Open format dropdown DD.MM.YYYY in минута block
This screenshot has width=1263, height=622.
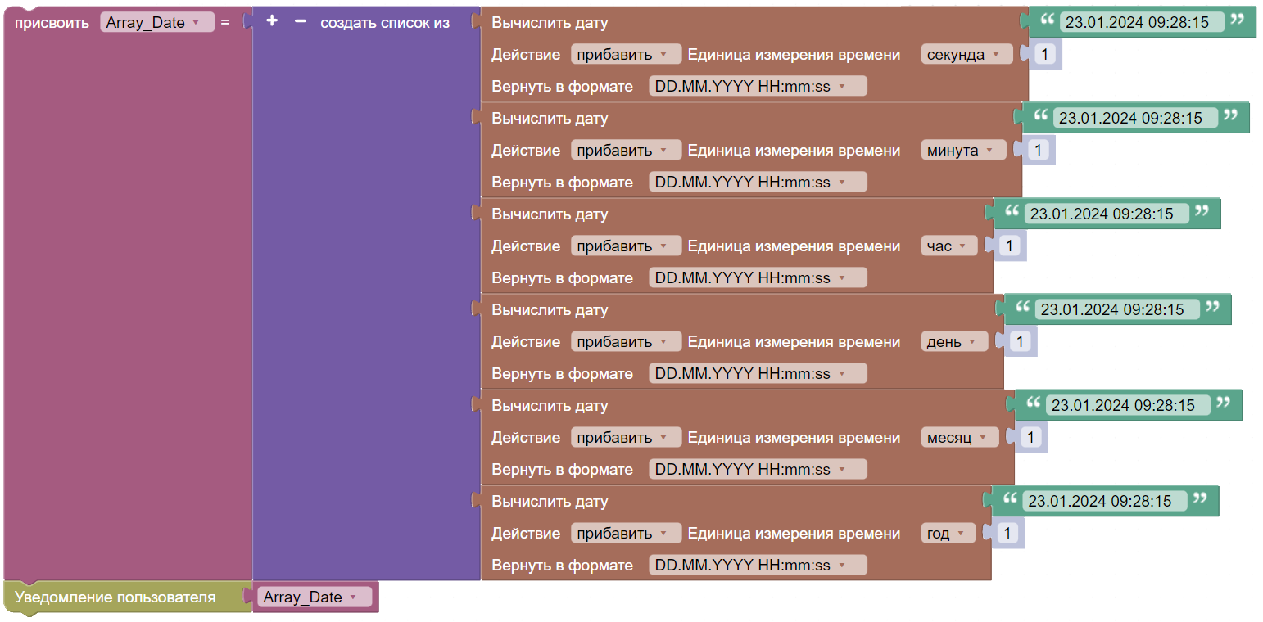[x=758, y=183]
